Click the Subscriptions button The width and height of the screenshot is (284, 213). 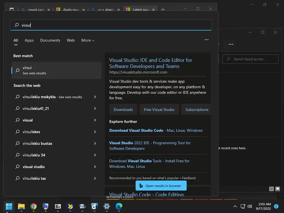coord(196,110)
